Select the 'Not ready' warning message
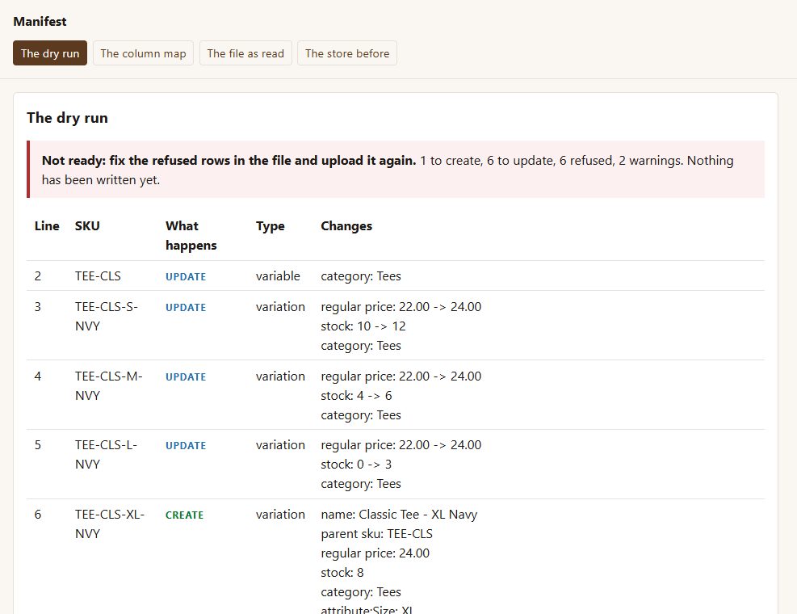 click(396, 170)
